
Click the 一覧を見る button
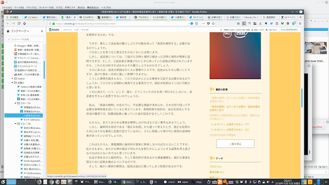tap(235, 144)
